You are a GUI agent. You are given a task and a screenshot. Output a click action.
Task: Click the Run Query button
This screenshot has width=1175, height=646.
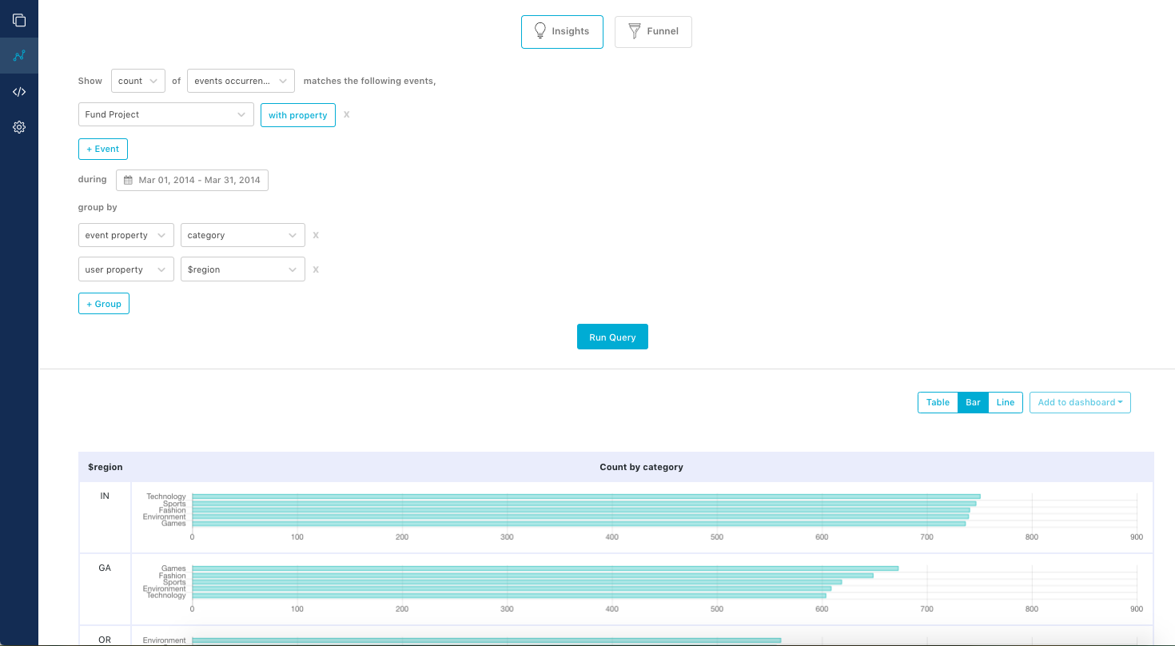612,337
